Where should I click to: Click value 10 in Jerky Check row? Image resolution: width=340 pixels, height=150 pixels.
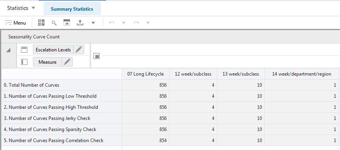pyautogui.click(x=241, y=118)
